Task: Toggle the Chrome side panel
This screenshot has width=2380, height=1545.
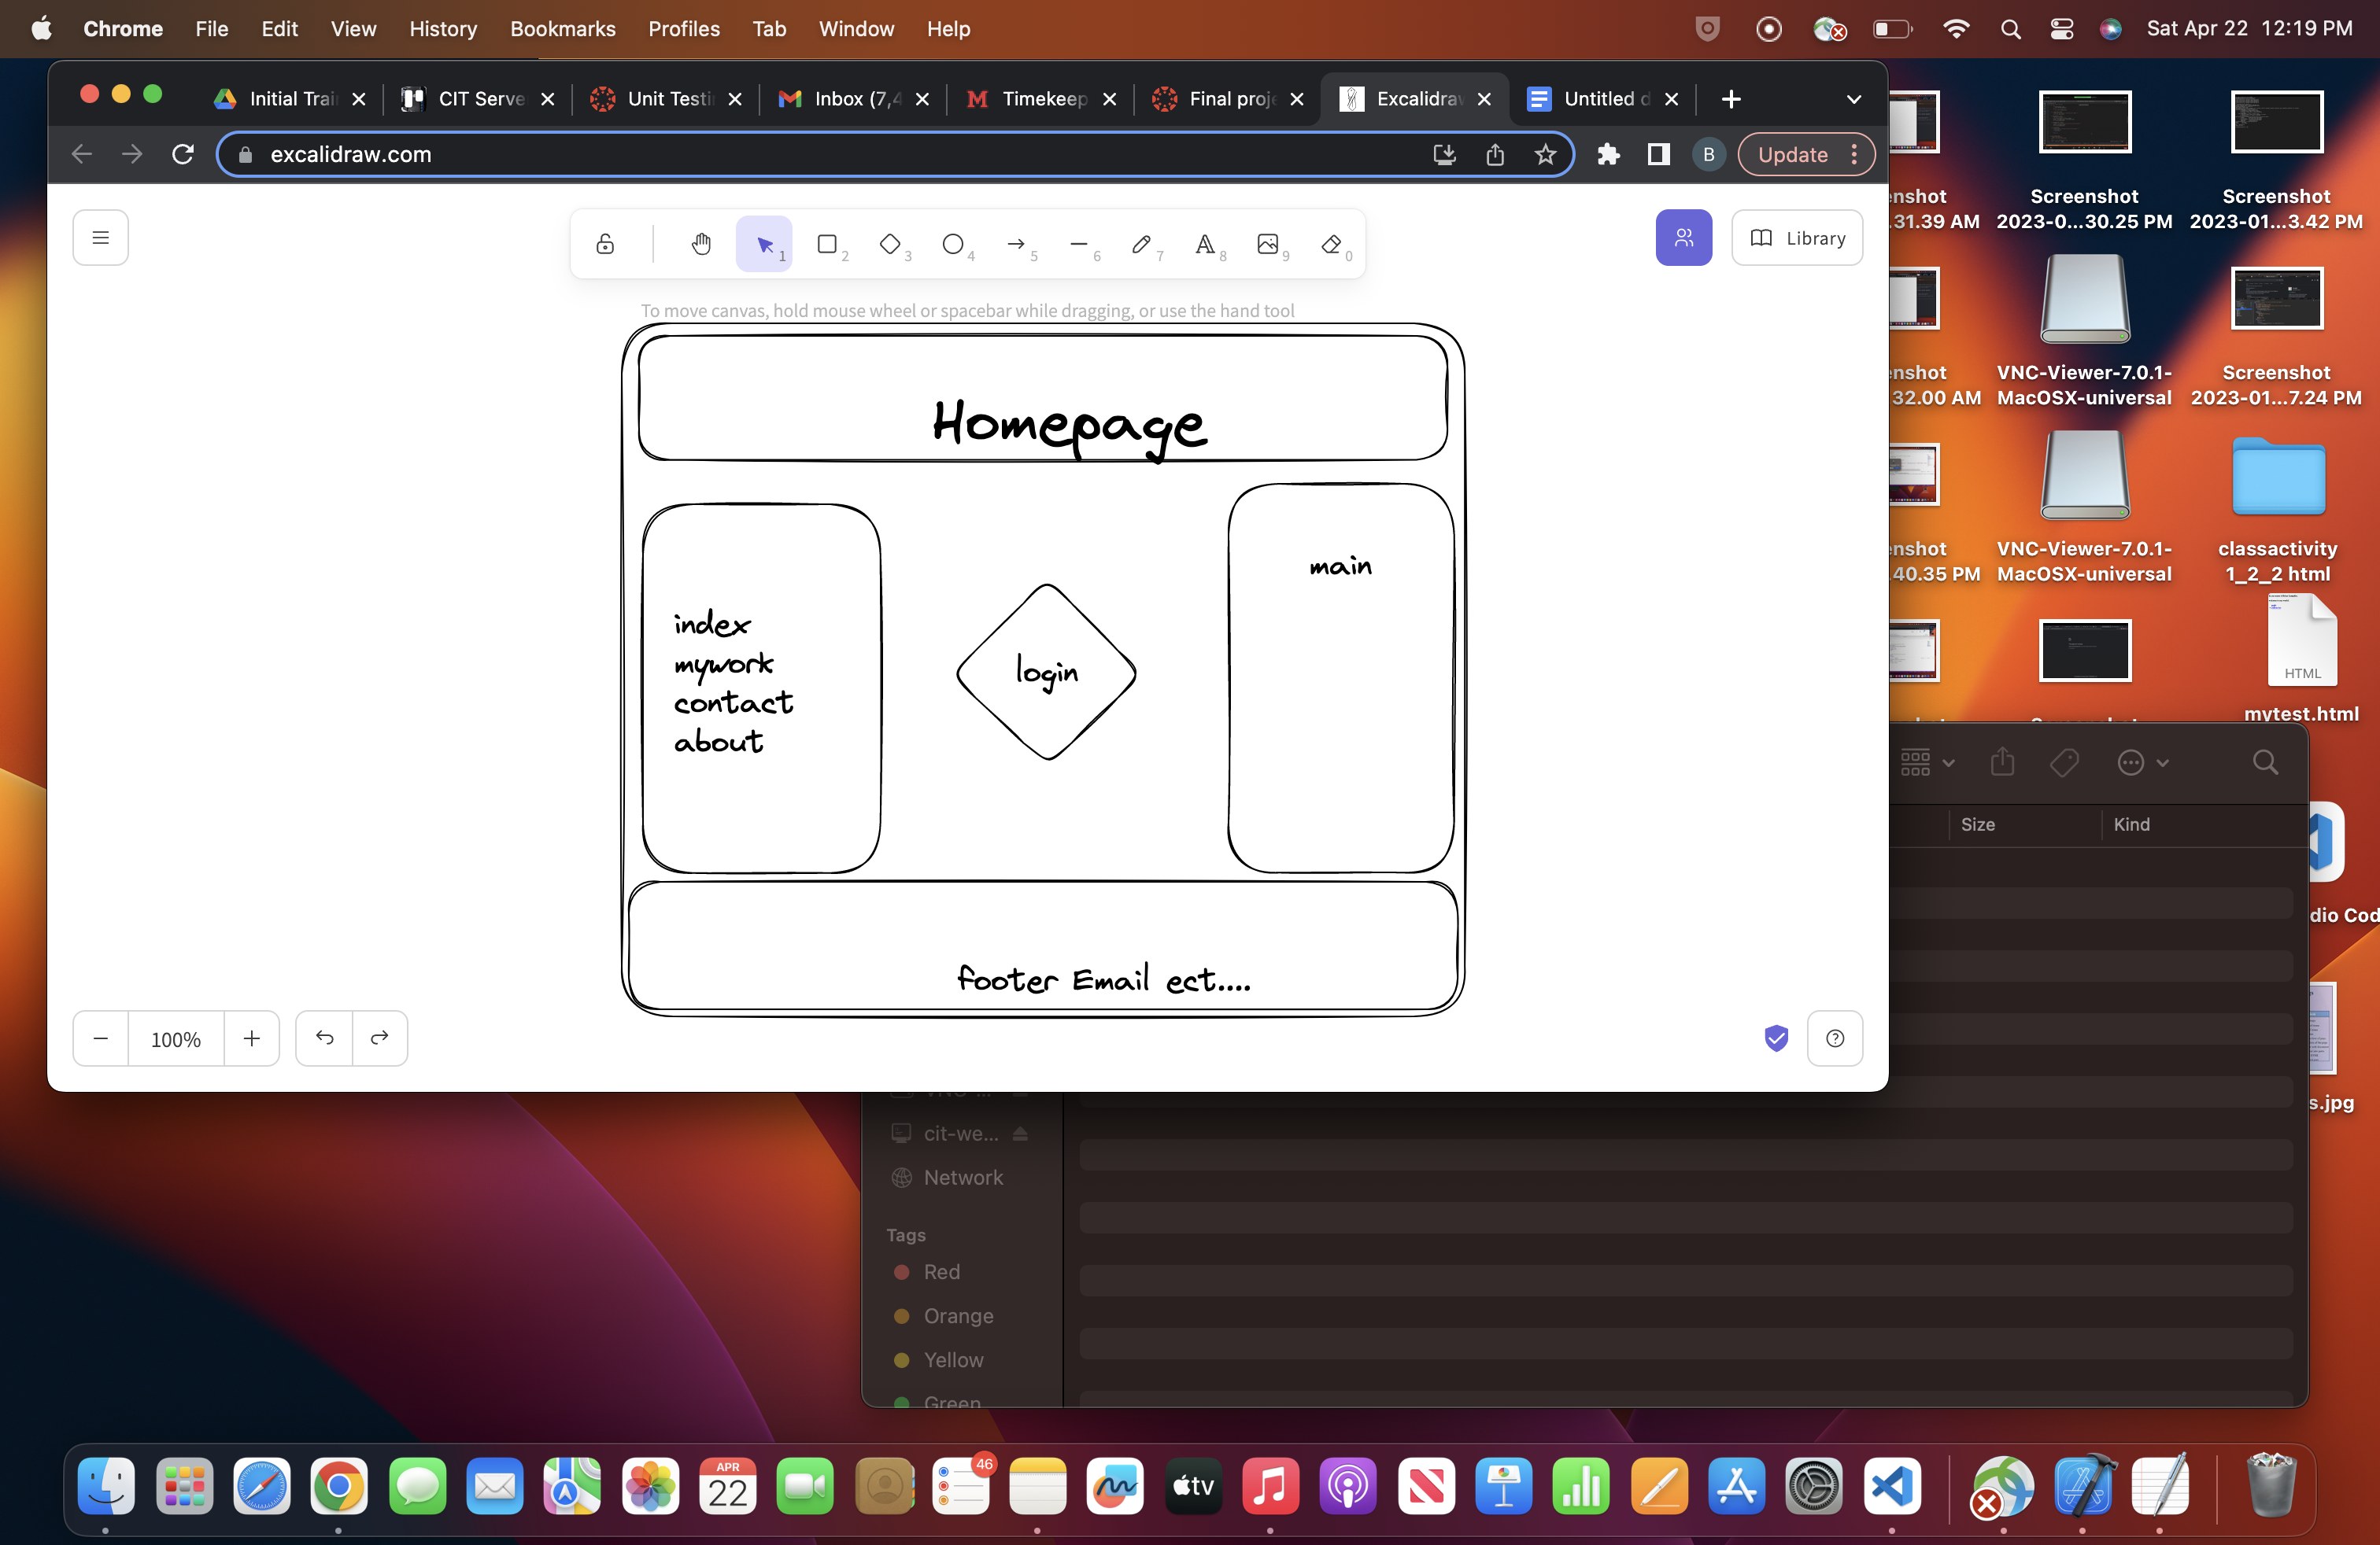Action: 1659,154
